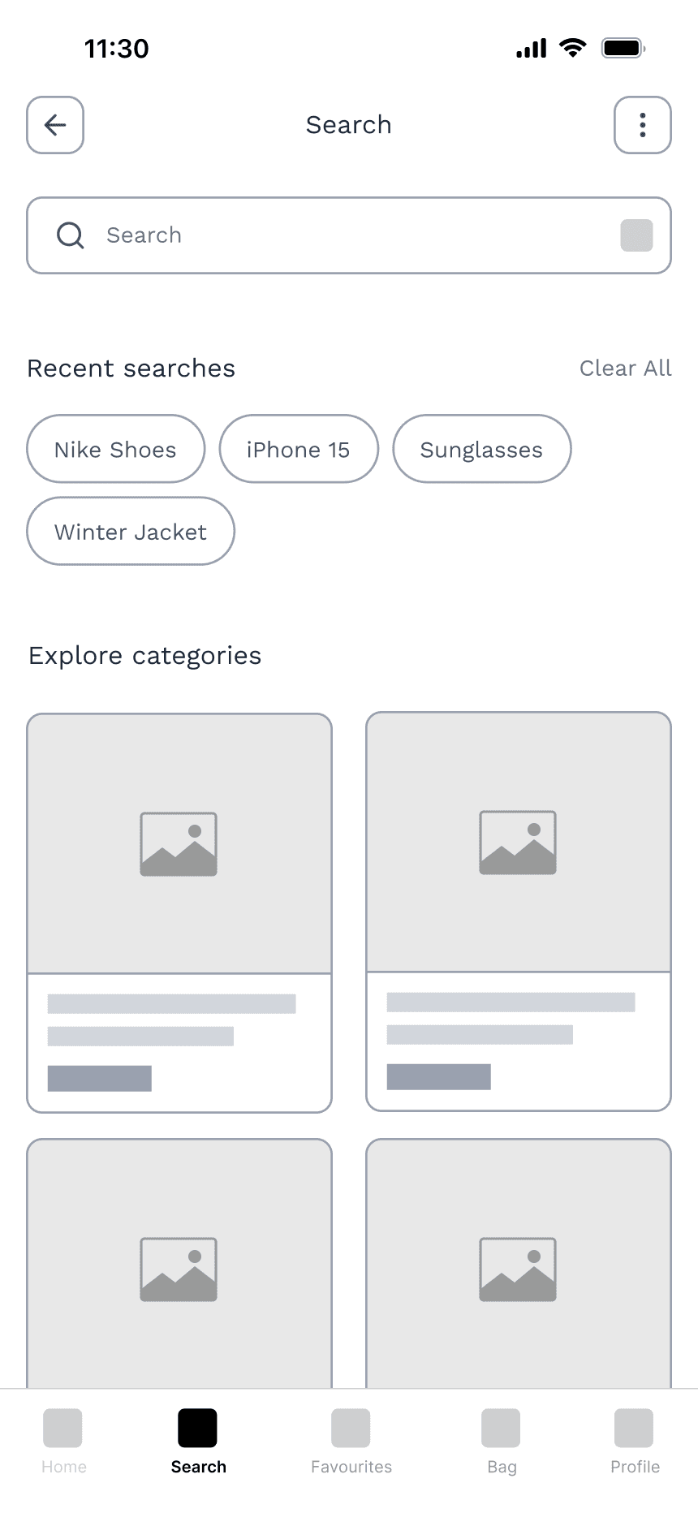Viewport: 698px width, 1513px height.
Task: Open the three-dot overflow menu
Action: tap(642, 125)
